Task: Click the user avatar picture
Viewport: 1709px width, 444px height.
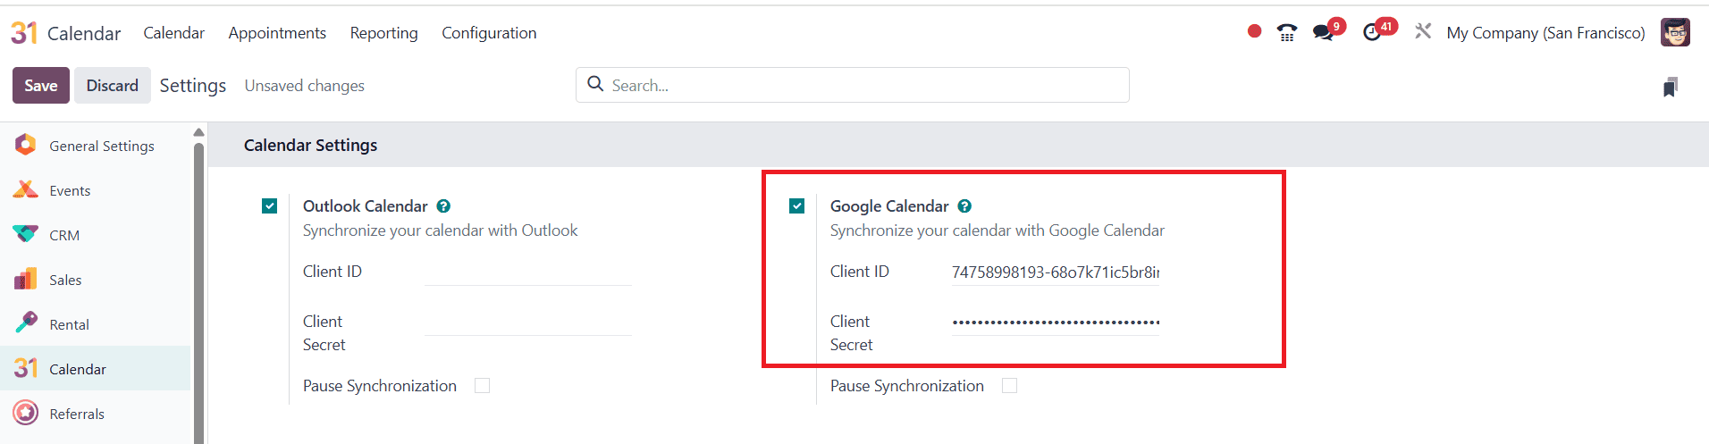Action: pyautogui.click(x=1675, y=32)
